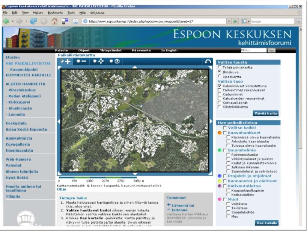This screenshot has width=307, height=231.
Task: Open the Edit menu
Action: 15,13
